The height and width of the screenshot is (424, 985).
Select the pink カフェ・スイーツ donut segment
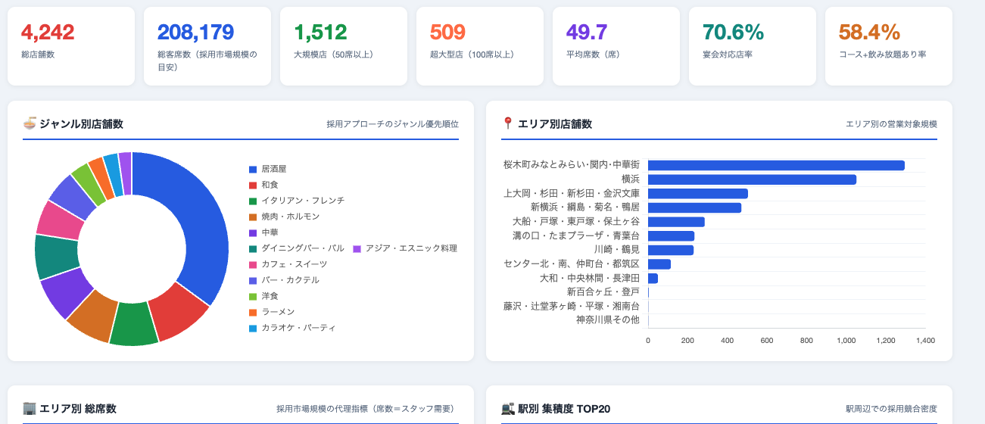[60, 221]
